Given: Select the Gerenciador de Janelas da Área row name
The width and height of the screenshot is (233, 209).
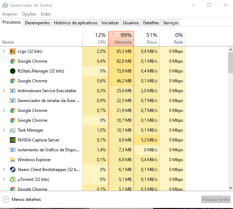Looking at the screenshot, I should click(x=48, y=101).
